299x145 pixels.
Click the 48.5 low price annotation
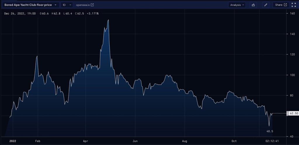(x=270, y=131)
